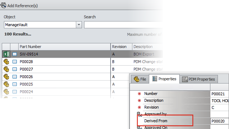
Task: Click the part icon for P00028
Action: pos(6,62)
